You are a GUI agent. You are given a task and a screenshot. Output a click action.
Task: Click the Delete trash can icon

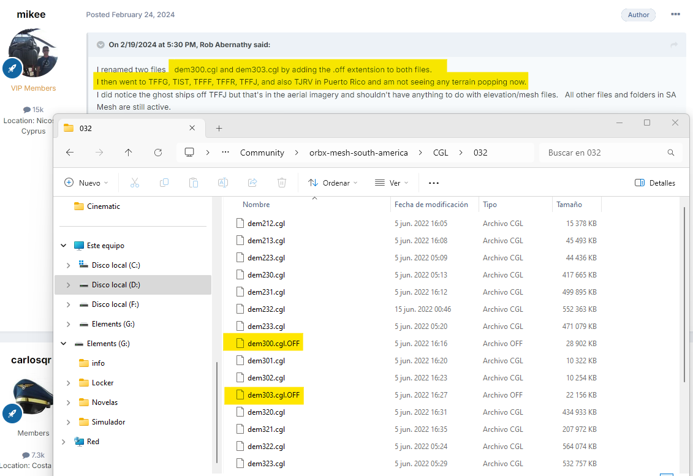[282, 183]
